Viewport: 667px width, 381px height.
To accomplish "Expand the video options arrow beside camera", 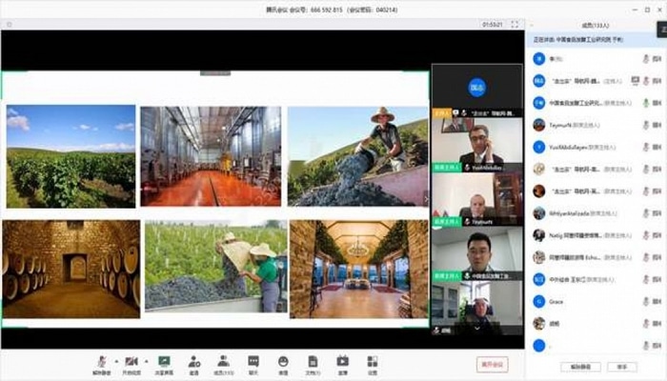I will (x=145, y=361).
